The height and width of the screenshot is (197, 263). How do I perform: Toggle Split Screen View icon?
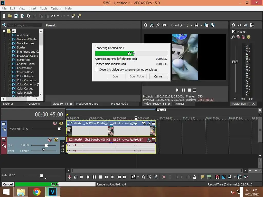(164, 25)
